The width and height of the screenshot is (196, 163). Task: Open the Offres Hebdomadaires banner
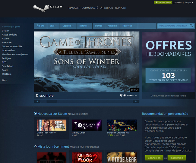(168, 62)
